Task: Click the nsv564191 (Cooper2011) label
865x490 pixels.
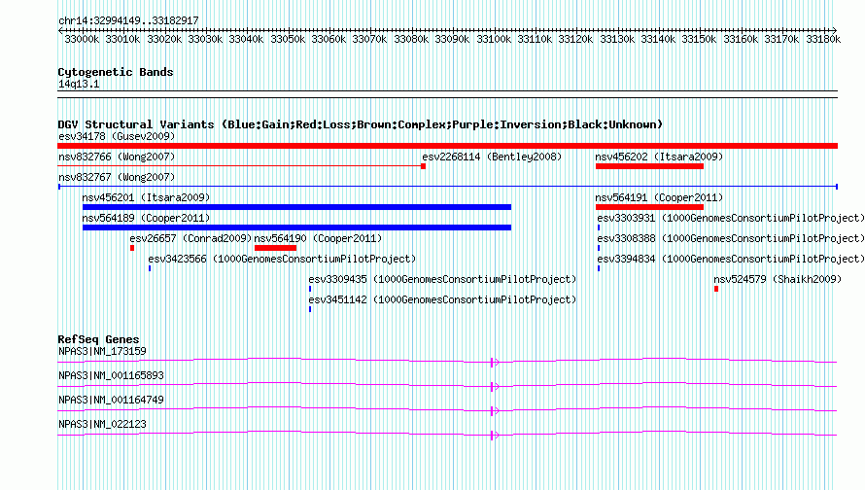Action: (x=659, y=197)
